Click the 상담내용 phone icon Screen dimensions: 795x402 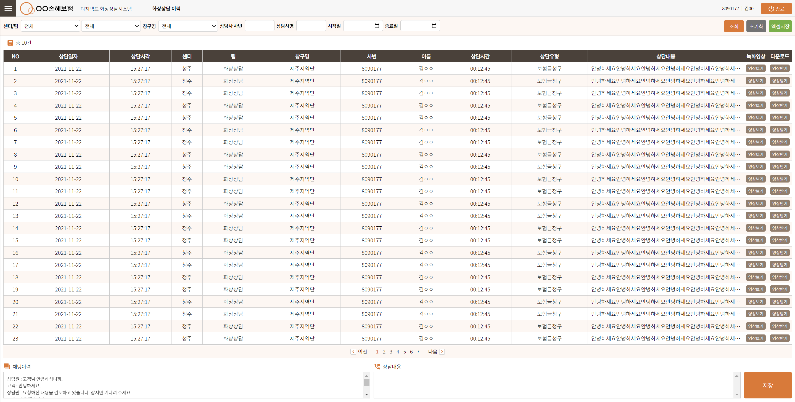pyautogui.click(x=377, y=366)
